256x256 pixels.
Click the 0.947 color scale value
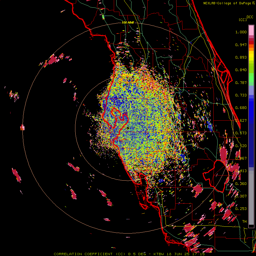(241, 45)
